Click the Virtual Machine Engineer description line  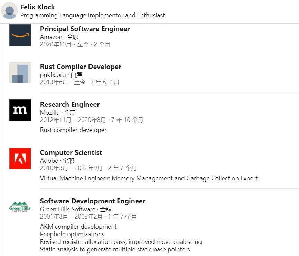pos(149,178)
